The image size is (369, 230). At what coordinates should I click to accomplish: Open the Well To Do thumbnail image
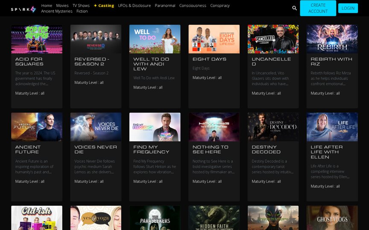(155, 39)
